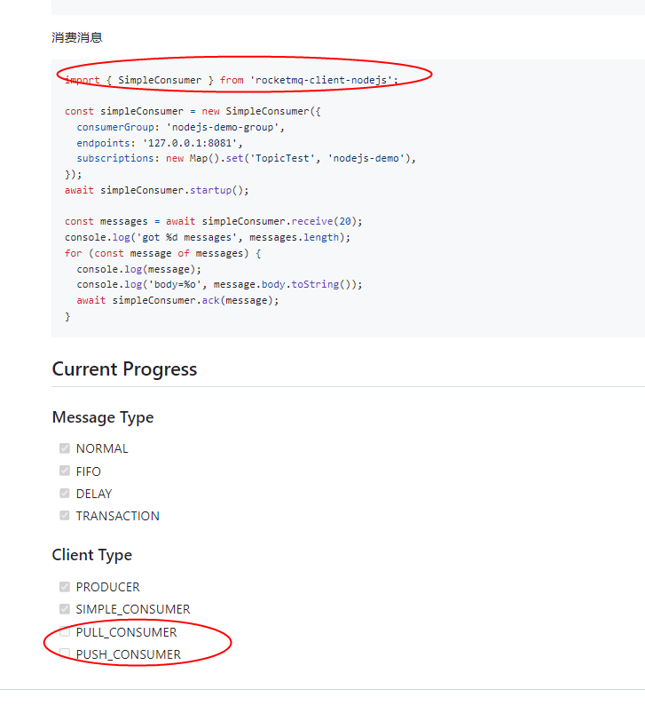This screenshot has width=645, height=705.
Task: Check the PUSH_CONSUMER checkbox
Action: click(65, 654)
